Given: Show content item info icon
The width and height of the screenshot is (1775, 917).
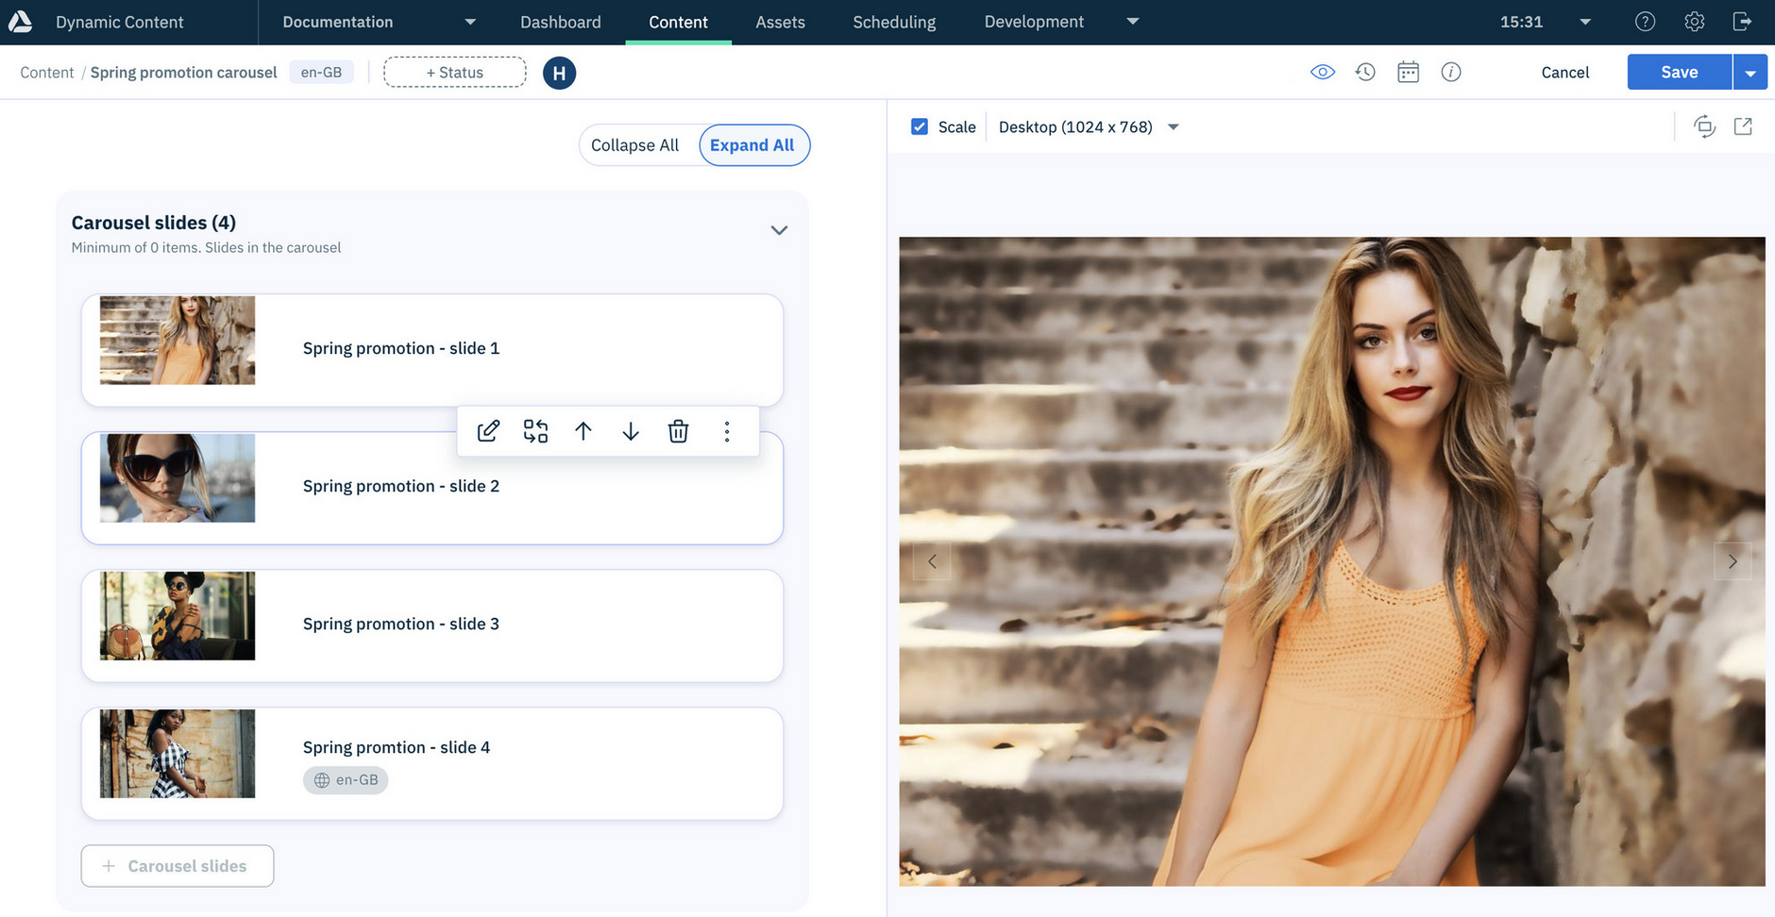Looking at the screenshot, I should point(1451,72).
